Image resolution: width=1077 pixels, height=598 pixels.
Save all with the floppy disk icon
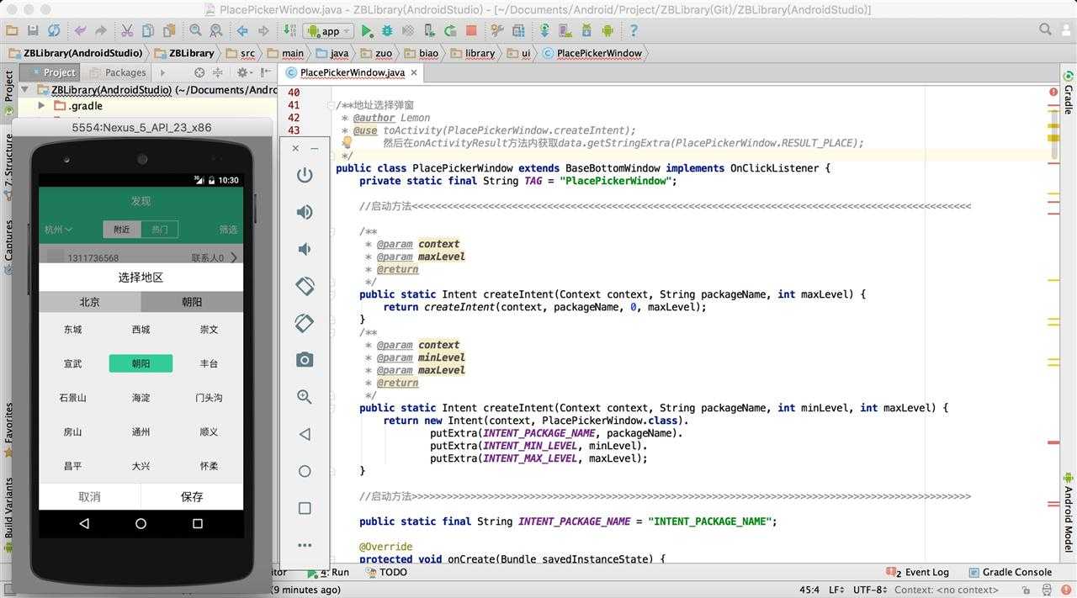coord(33,30)
